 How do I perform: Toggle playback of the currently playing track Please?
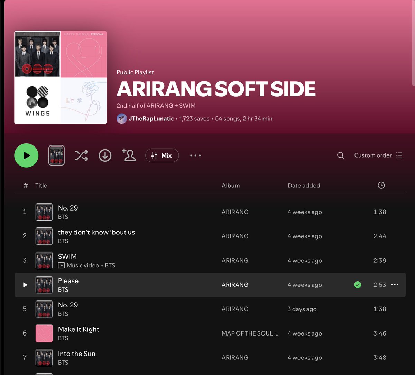pyautogui.click(x=25, y=285)
